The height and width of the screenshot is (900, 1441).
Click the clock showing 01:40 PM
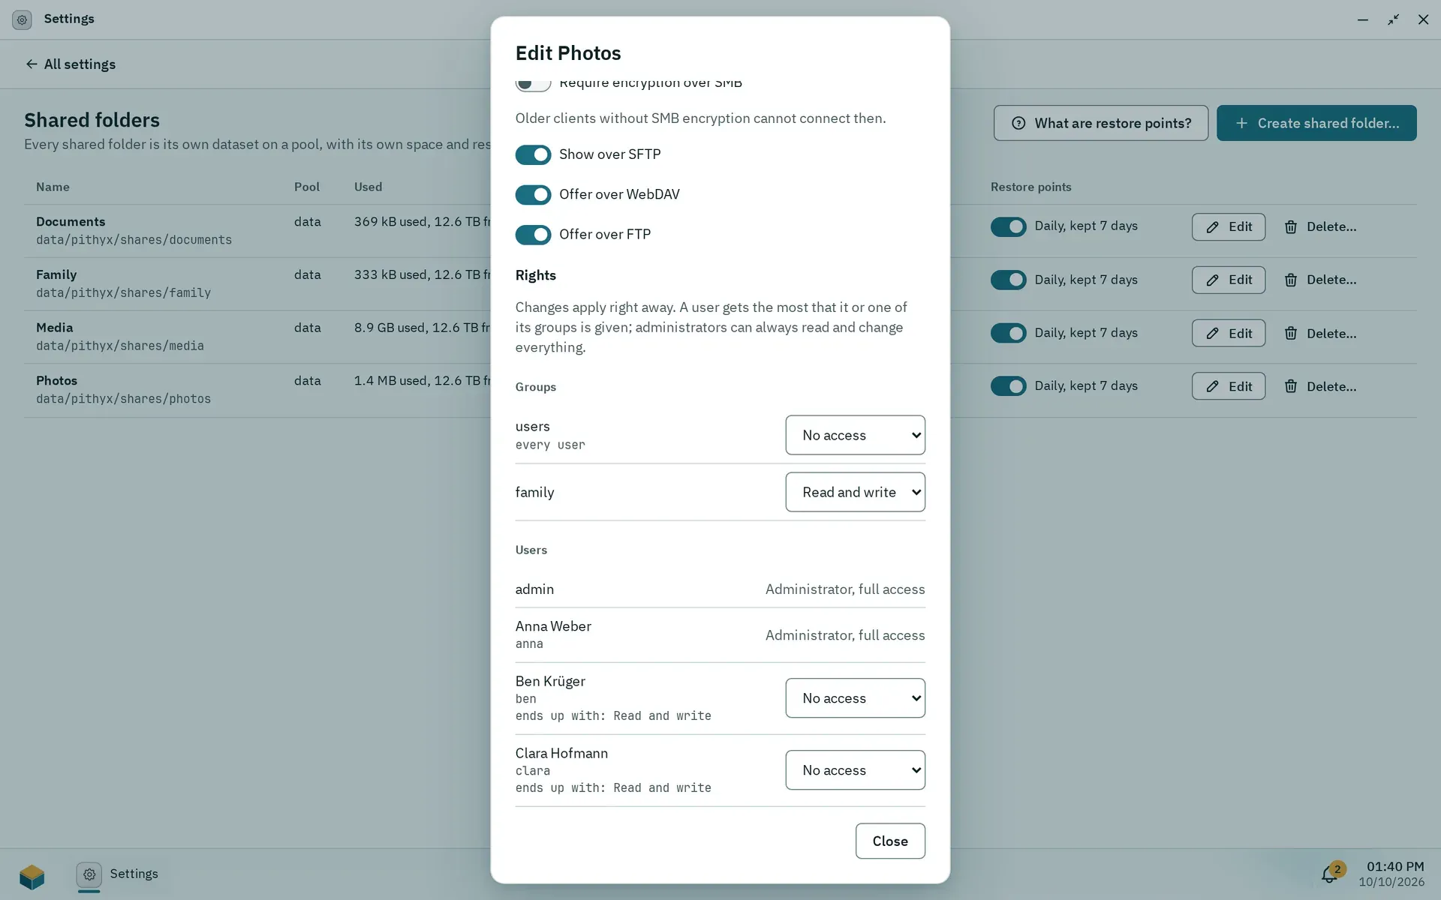click(1394, 867)
